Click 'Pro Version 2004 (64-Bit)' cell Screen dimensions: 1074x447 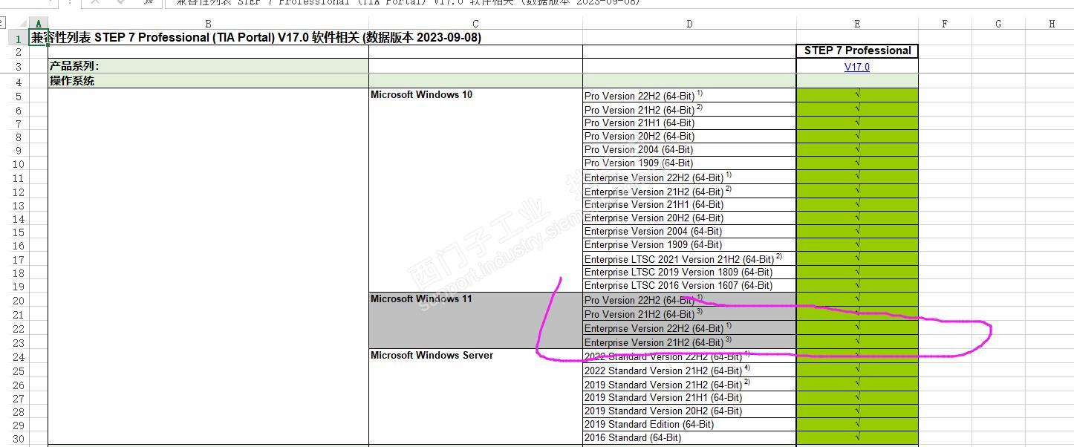pyautogui.click(x=689, y=150)
